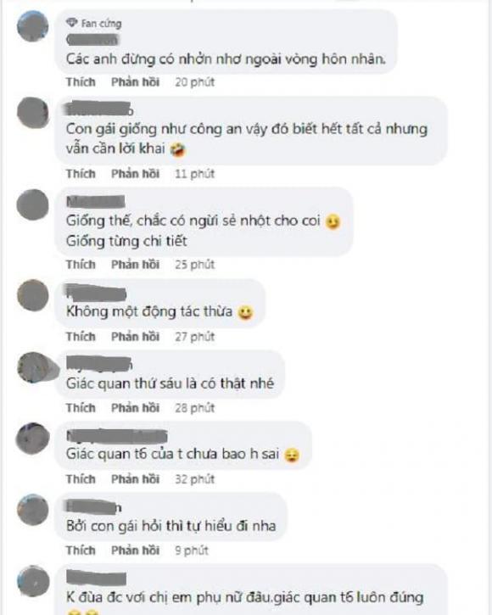Open avatar of the 'Giác quan thứ sáu' commenter
Image resolution: width=492 pixels, height=615 pixels.
click(x=37, y=367)
